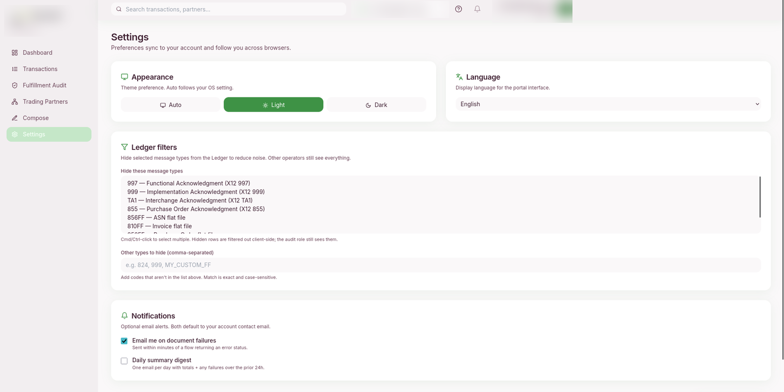784x392 pixels.
Task: Click the Notifications section bell icon
Action: (x=124, y=316)
